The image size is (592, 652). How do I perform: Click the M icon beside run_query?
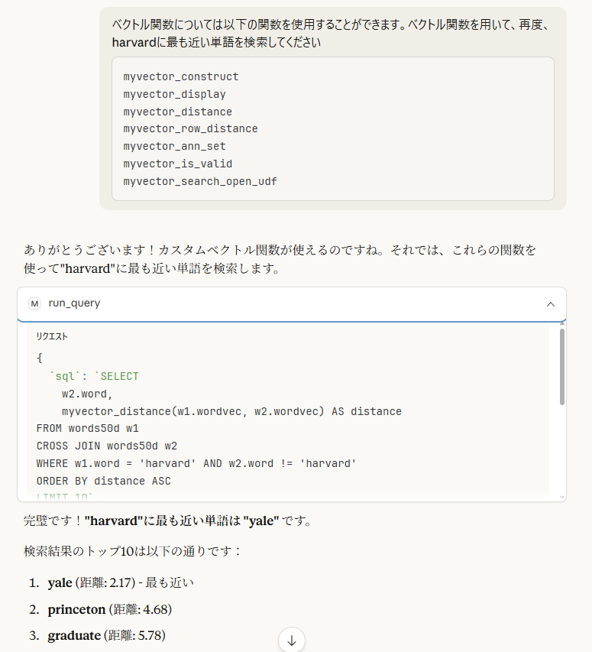tap(34, 303)
